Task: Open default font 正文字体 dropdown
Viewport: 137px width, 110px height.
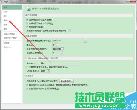Action: [85, 41]
